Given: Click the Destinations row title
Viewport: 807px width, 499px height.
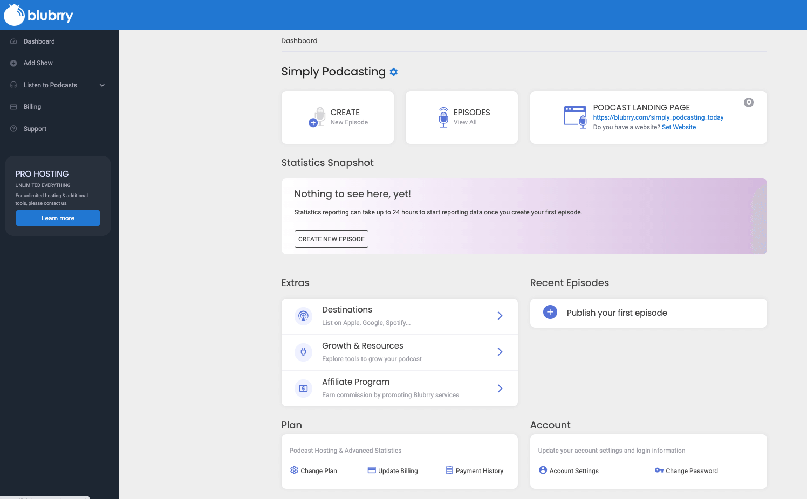Looking at the screenshot, I should pyautogui.click(x=347, y=310).
